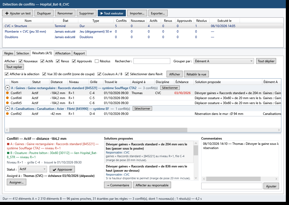This screenshot has height=205, width=289.
Task: Click the plus Ajouter un test button
Action: (18, 13)
